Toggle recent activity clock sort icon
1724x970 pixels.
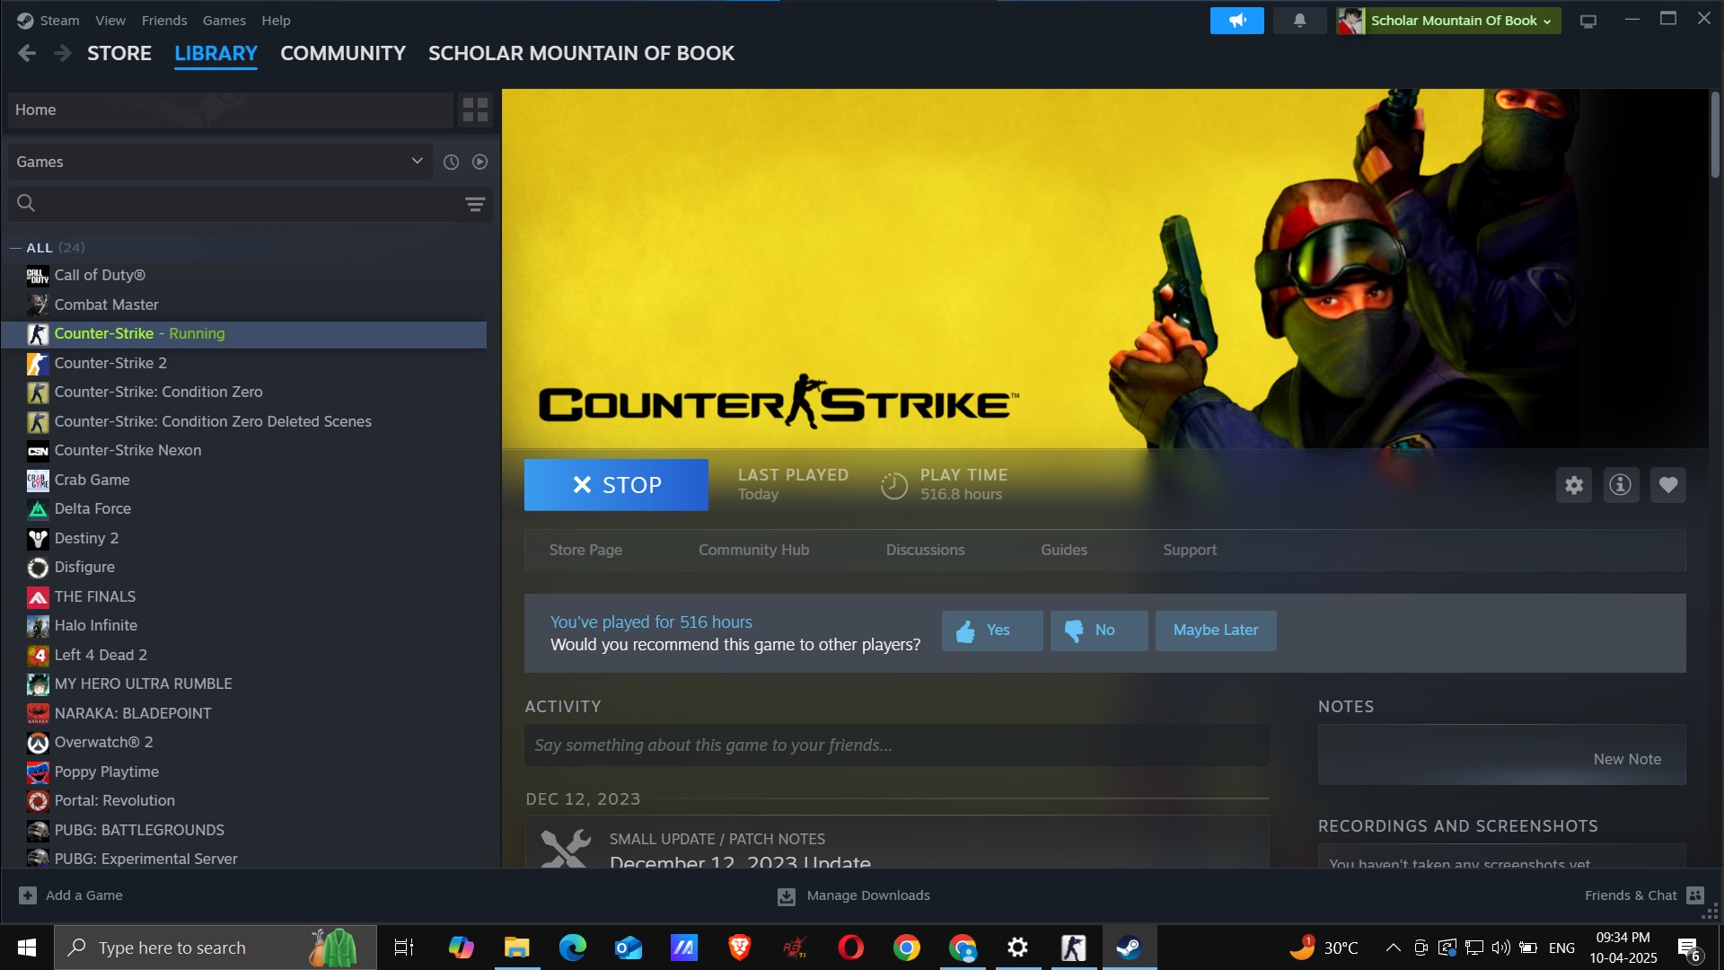pyautogui.click(x=451, y=162)
